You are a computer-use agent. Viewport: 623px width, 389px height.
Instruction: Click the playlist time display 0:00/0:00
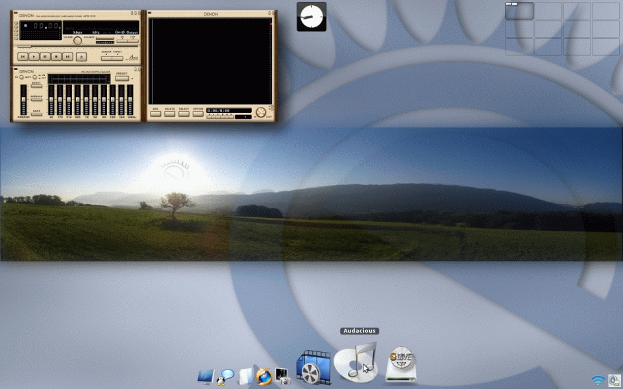tap(229, 110)
